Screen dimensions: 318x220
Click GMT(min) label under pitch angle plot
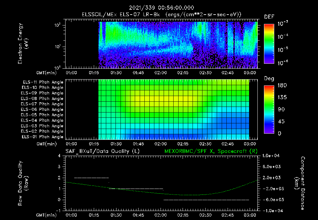(x=47, y=144)
